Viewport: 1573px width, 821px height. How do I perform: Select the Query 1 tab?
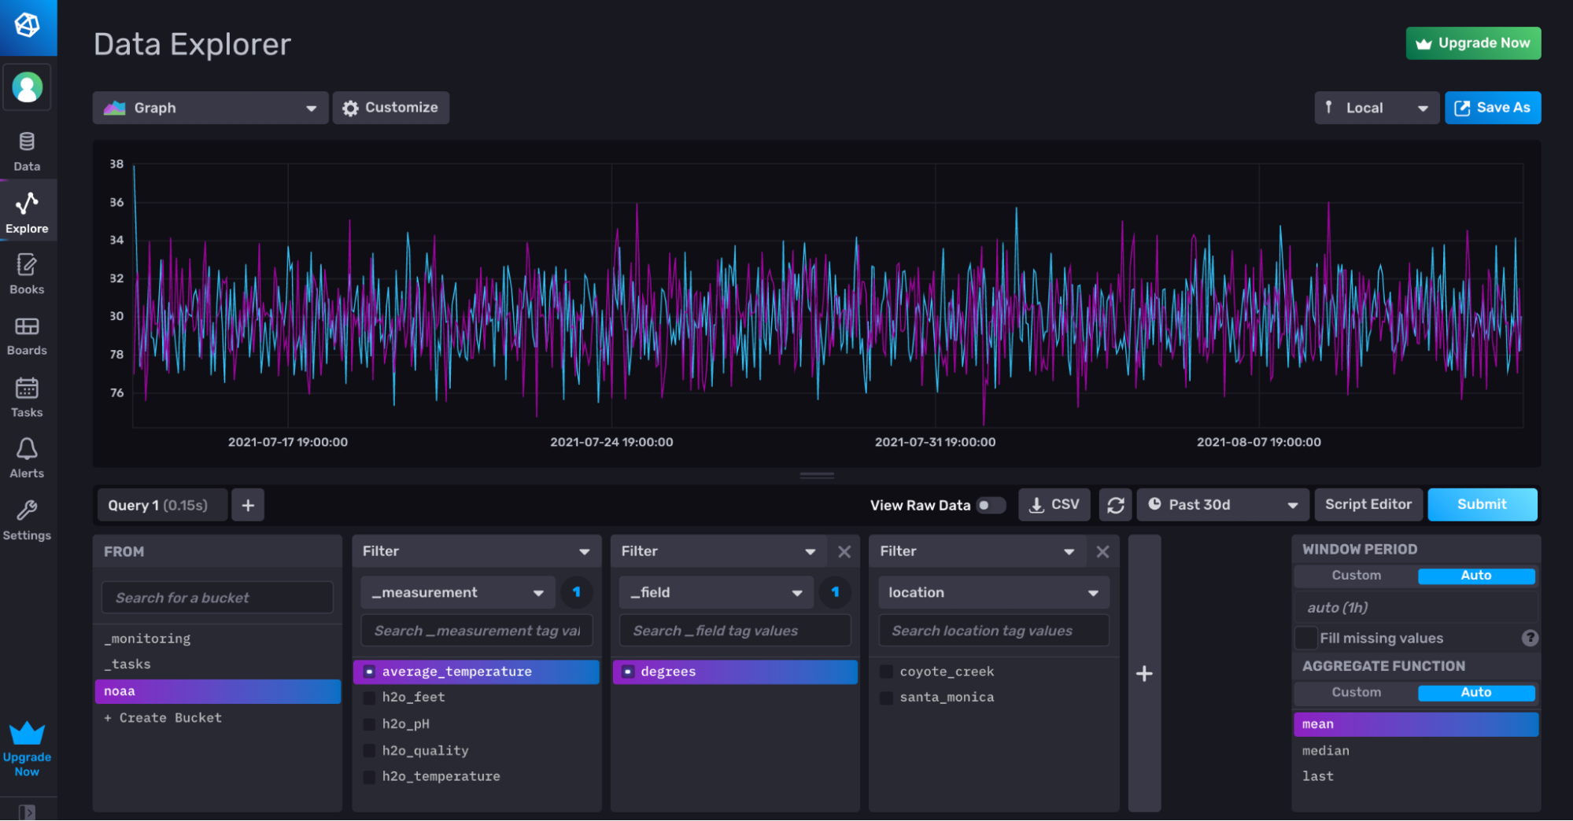161,505
